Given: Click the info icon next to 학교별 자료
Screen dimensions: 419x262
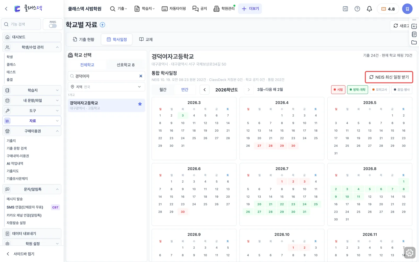Looking at the screenshot, I should tap(103, 25).
